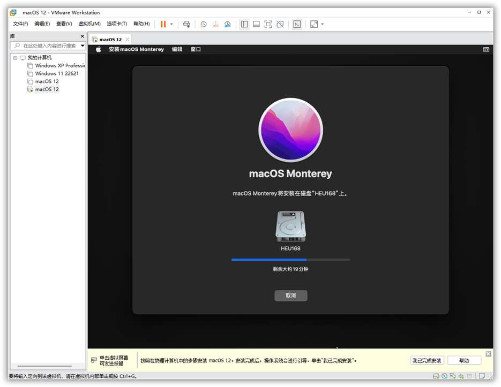Take a snapshot with the clock-plus icon
This screenshot has height=387, width=501.
pyautogui.click(x=203, y=24)
